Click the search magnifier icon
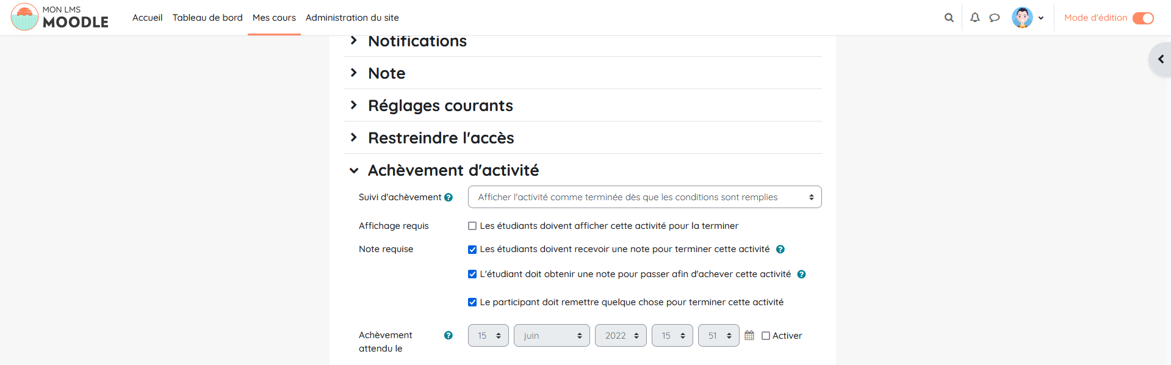Image resolution: width=1171 pixels, height=365 pixels. tap(949, 18)
